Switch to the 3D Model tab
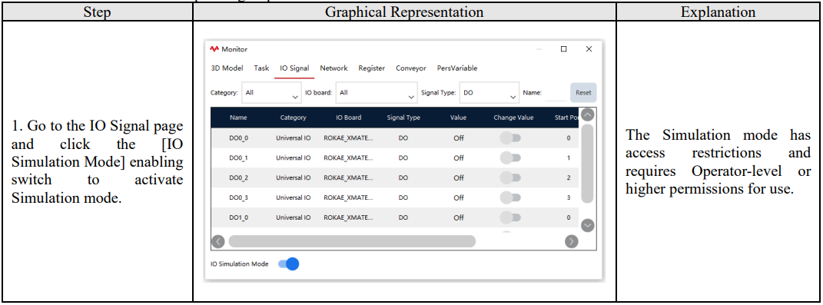Screen dimensions: 823x305 pyautogui.click(x=227, y=68)
